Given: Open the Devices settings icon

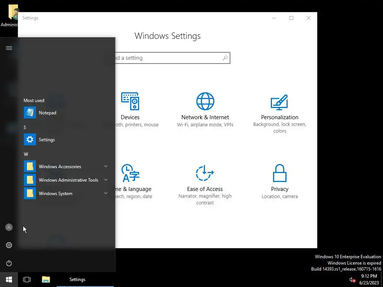Looking at the screenshot, I should tap(130, 101).
